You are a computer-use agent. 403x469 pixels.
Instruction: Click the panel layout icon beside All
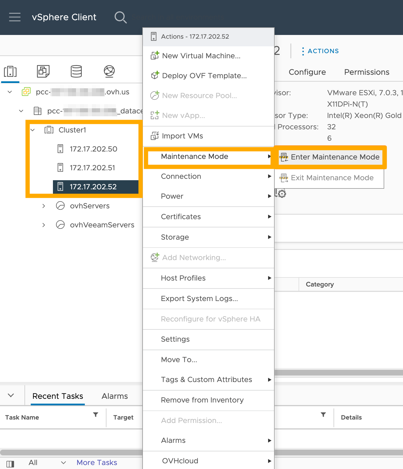[10, 464]
